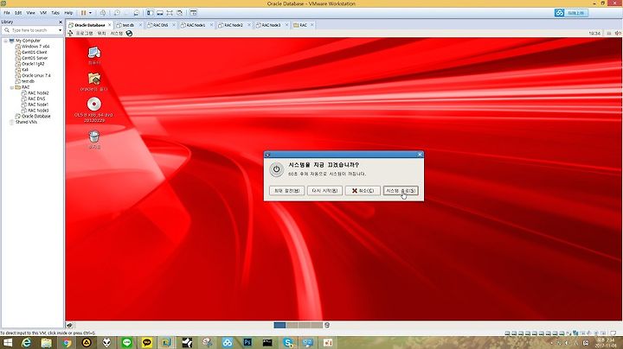Select RAC DNS in the library tree

click(x=36, y=98)
